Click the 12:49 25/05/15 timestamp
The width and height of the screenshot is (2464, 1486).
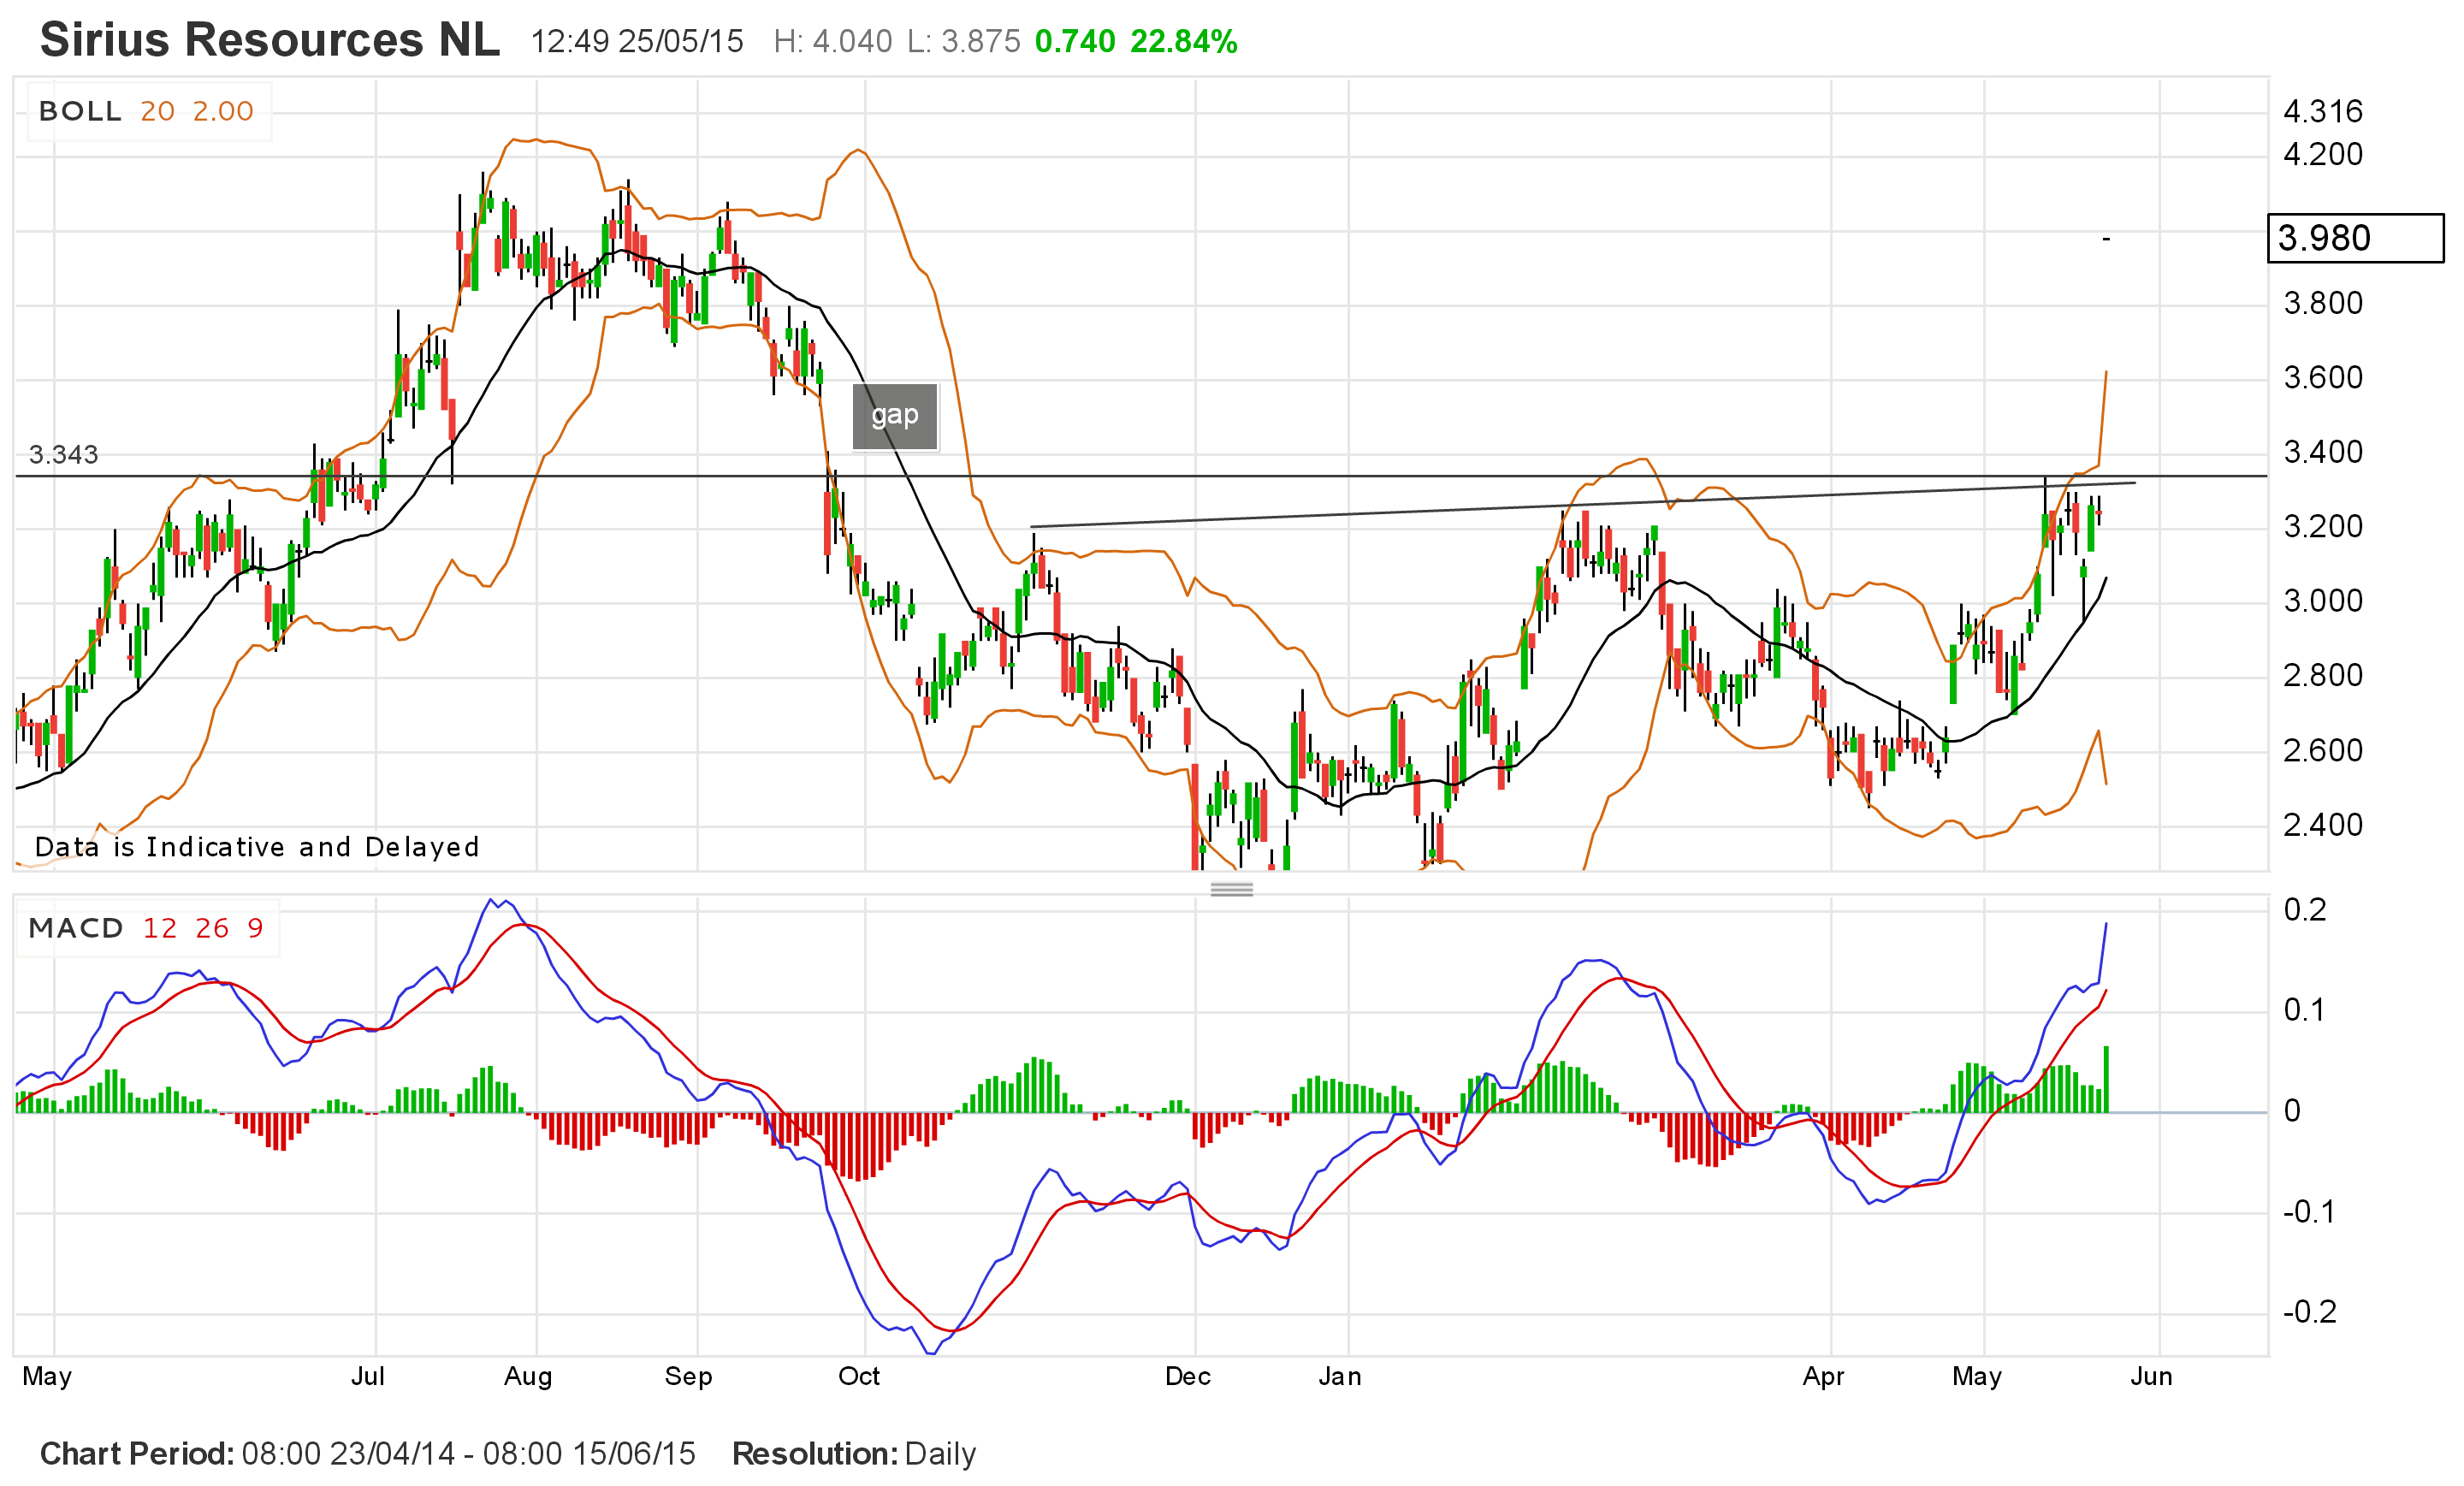click(x=637, y=42)
